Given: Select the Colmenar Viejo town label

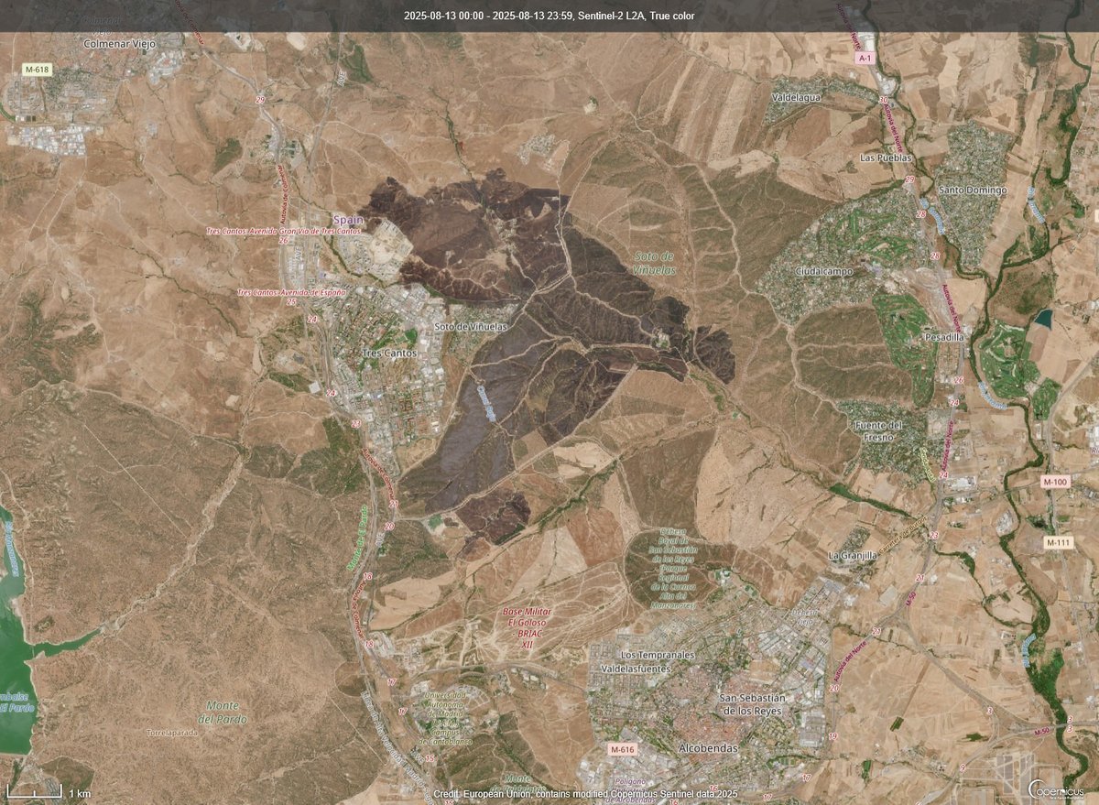Looking at the screenshot, I should point(119,43).
